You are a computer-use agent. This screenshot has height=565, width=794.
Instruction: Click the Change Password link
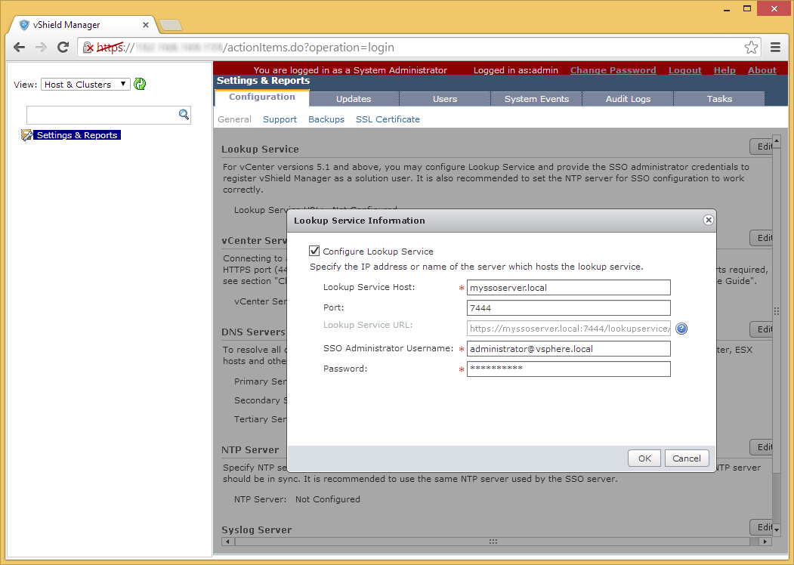point(613,70)
